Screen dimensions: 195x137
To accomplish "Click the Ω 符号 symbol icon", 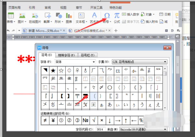I will [x=107, y=16].
